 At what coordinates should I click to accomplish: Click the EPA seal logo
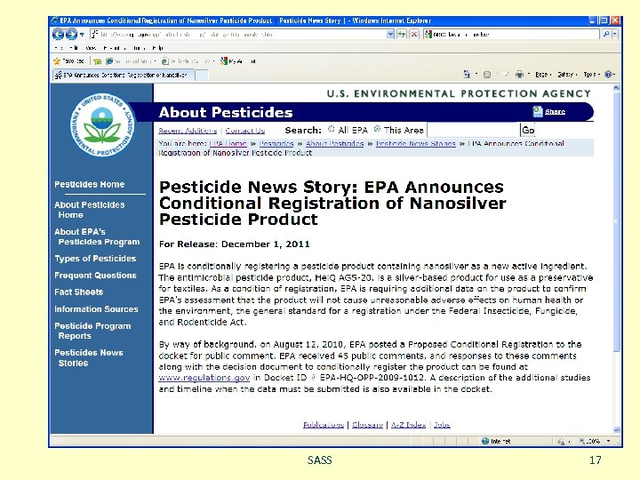(102, 125)
